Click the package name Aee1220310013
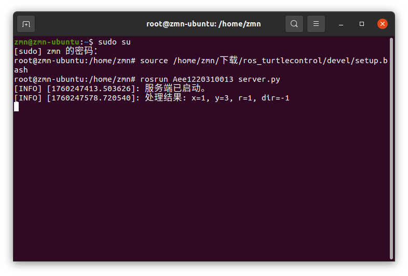 click(x=203, y=79)
